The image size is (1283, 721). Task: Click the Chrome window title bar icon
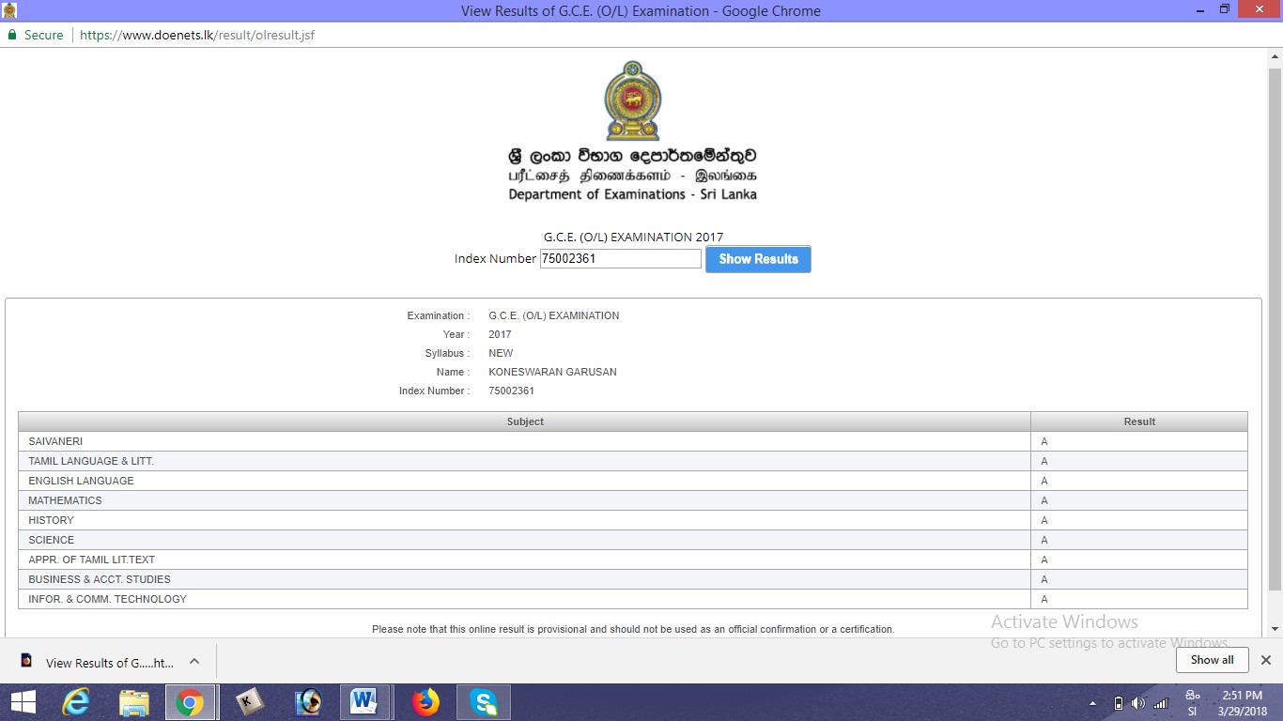pos(9,10)
